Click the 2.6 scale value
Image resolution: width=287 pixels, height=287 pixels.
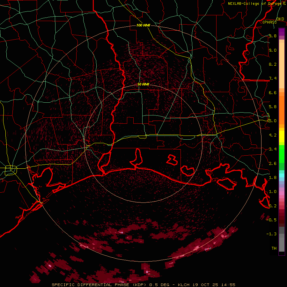tap(273, 164)
